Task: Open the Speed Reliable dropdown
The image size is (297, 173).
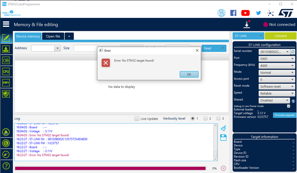Action: click(277, 93)
